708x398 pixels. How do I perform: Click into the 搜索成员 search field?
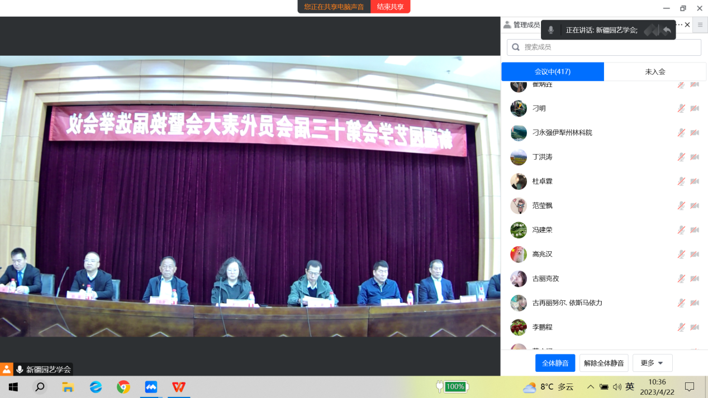point(609,47)
